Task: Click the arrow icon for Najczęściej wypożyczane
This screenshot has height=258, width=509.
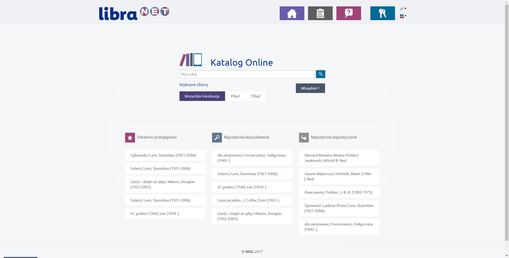Action: (x=304, y=137)
